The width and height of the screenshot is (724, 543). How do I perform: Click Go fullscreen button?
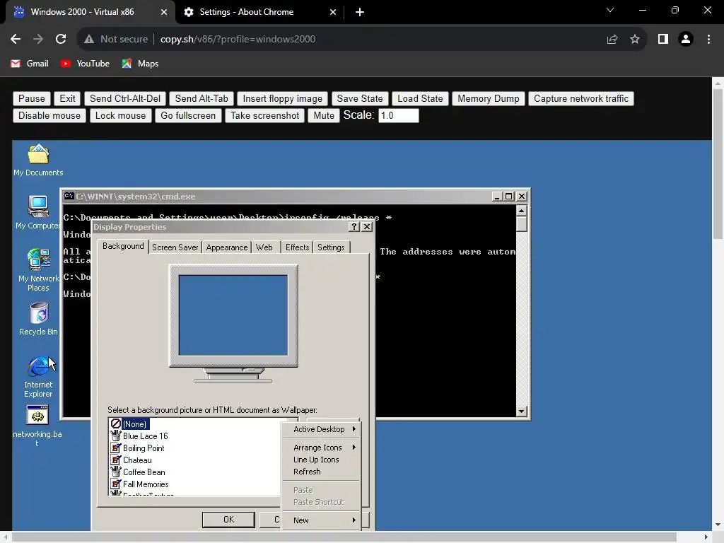pos(188,115)
